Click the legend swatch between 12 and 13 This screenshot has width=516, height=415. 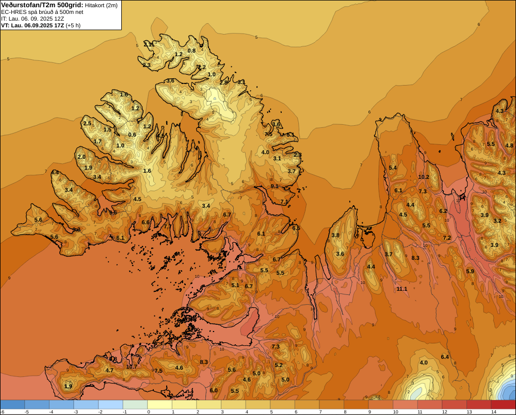point(454,405)
